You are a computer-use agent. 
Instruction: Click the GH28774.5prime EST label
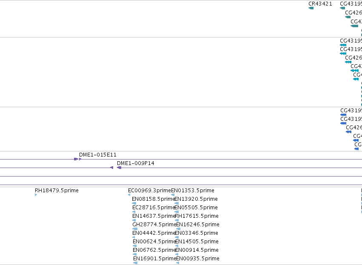click(x=154, y=225)
